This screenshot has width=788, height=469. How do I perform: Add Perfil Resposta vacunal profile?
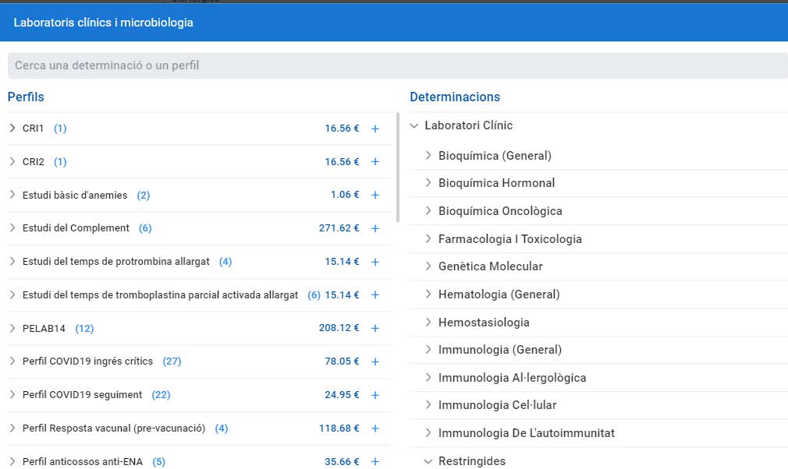pos(375,428)
